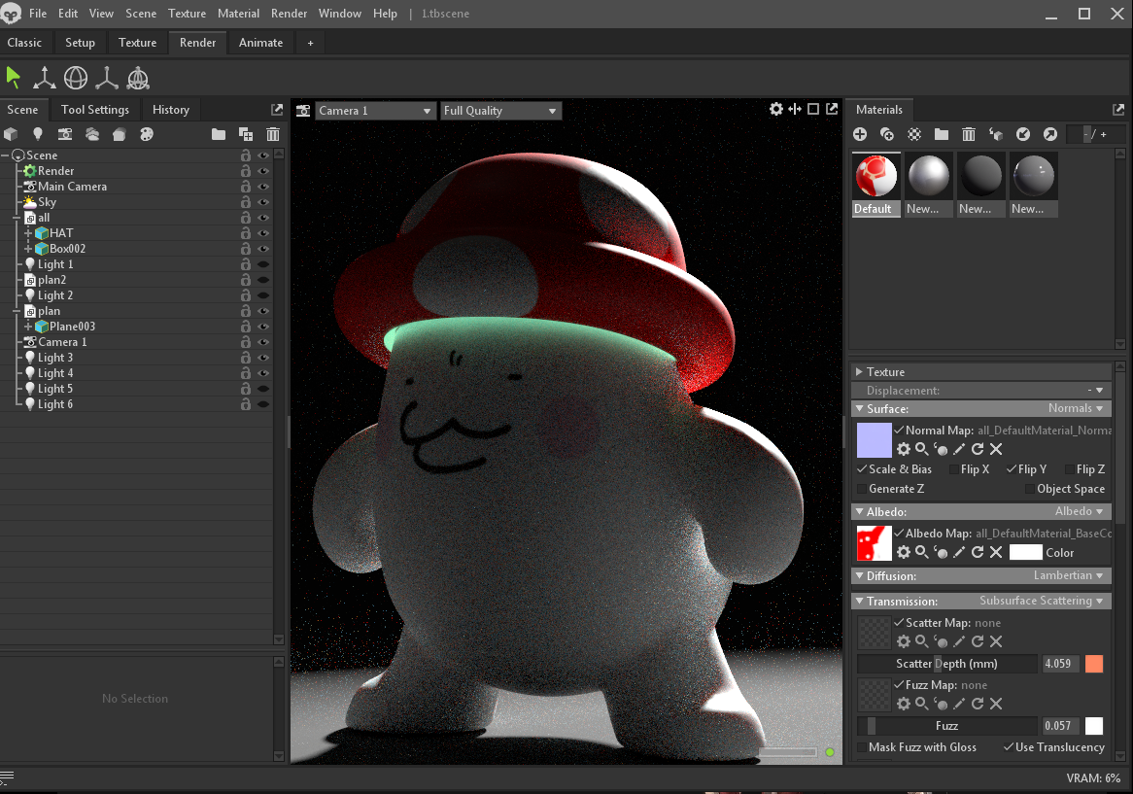Viewport: 1133px width, 794px height.
Task: Open viewport settings gear icon
Action: (x=775, y=109)
